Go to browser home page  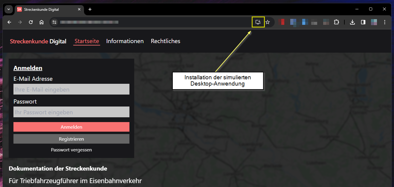(x=42, y=22)
